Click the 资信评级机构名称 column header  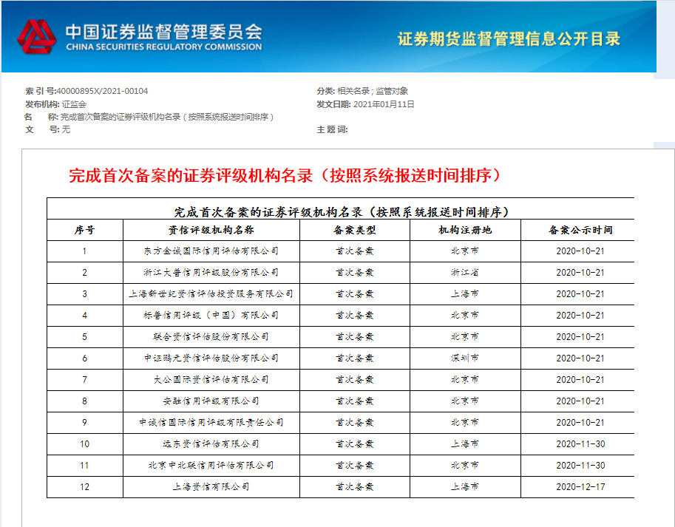pyautogui.click(x=211, y=230)
